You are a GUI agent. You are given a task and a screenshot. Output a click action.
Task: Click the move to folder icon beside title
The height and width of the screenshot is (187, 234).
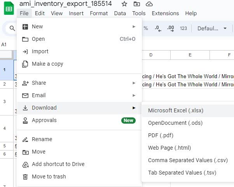point(137,4)
